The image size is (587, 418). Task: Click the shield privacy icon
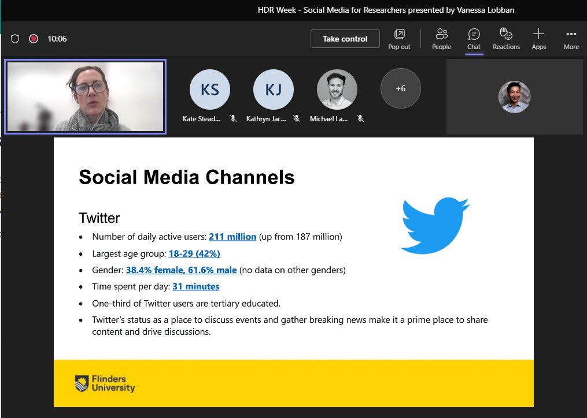pyautogui.click(x=15, y=39)
